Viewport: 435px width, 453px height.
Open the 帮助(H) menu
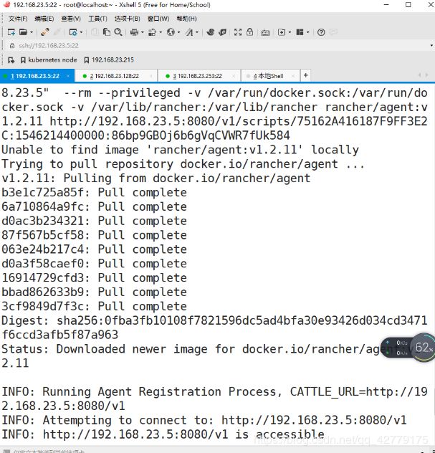[186, 19]
